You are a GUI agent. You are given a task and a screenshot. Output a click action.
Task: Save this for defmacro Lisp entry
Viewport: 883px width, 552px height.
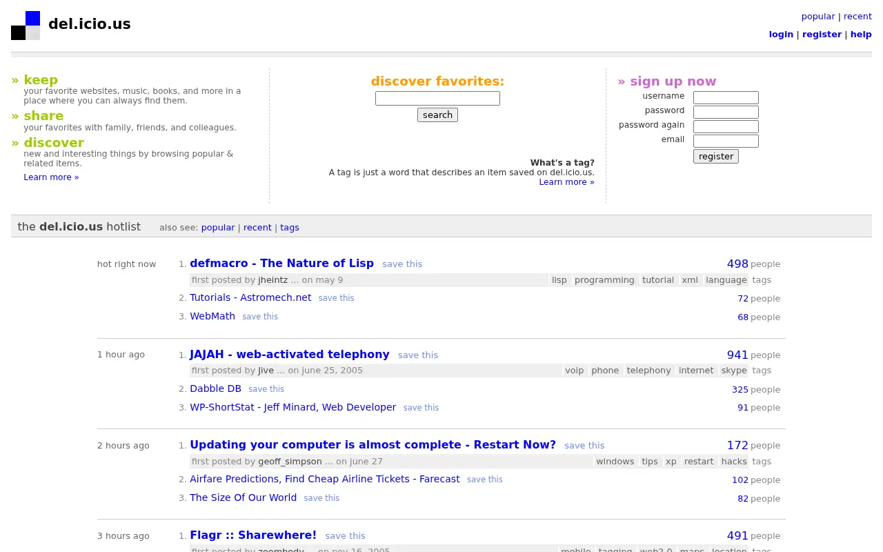402,264
